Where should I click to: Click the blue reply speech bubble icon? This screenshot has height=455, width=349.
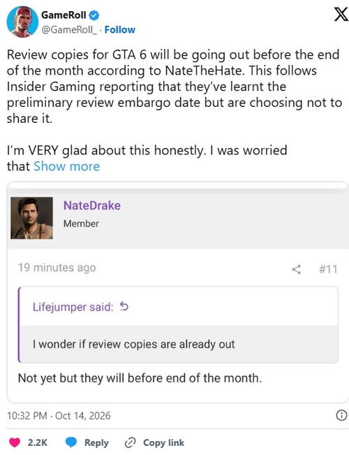(70, 442)
